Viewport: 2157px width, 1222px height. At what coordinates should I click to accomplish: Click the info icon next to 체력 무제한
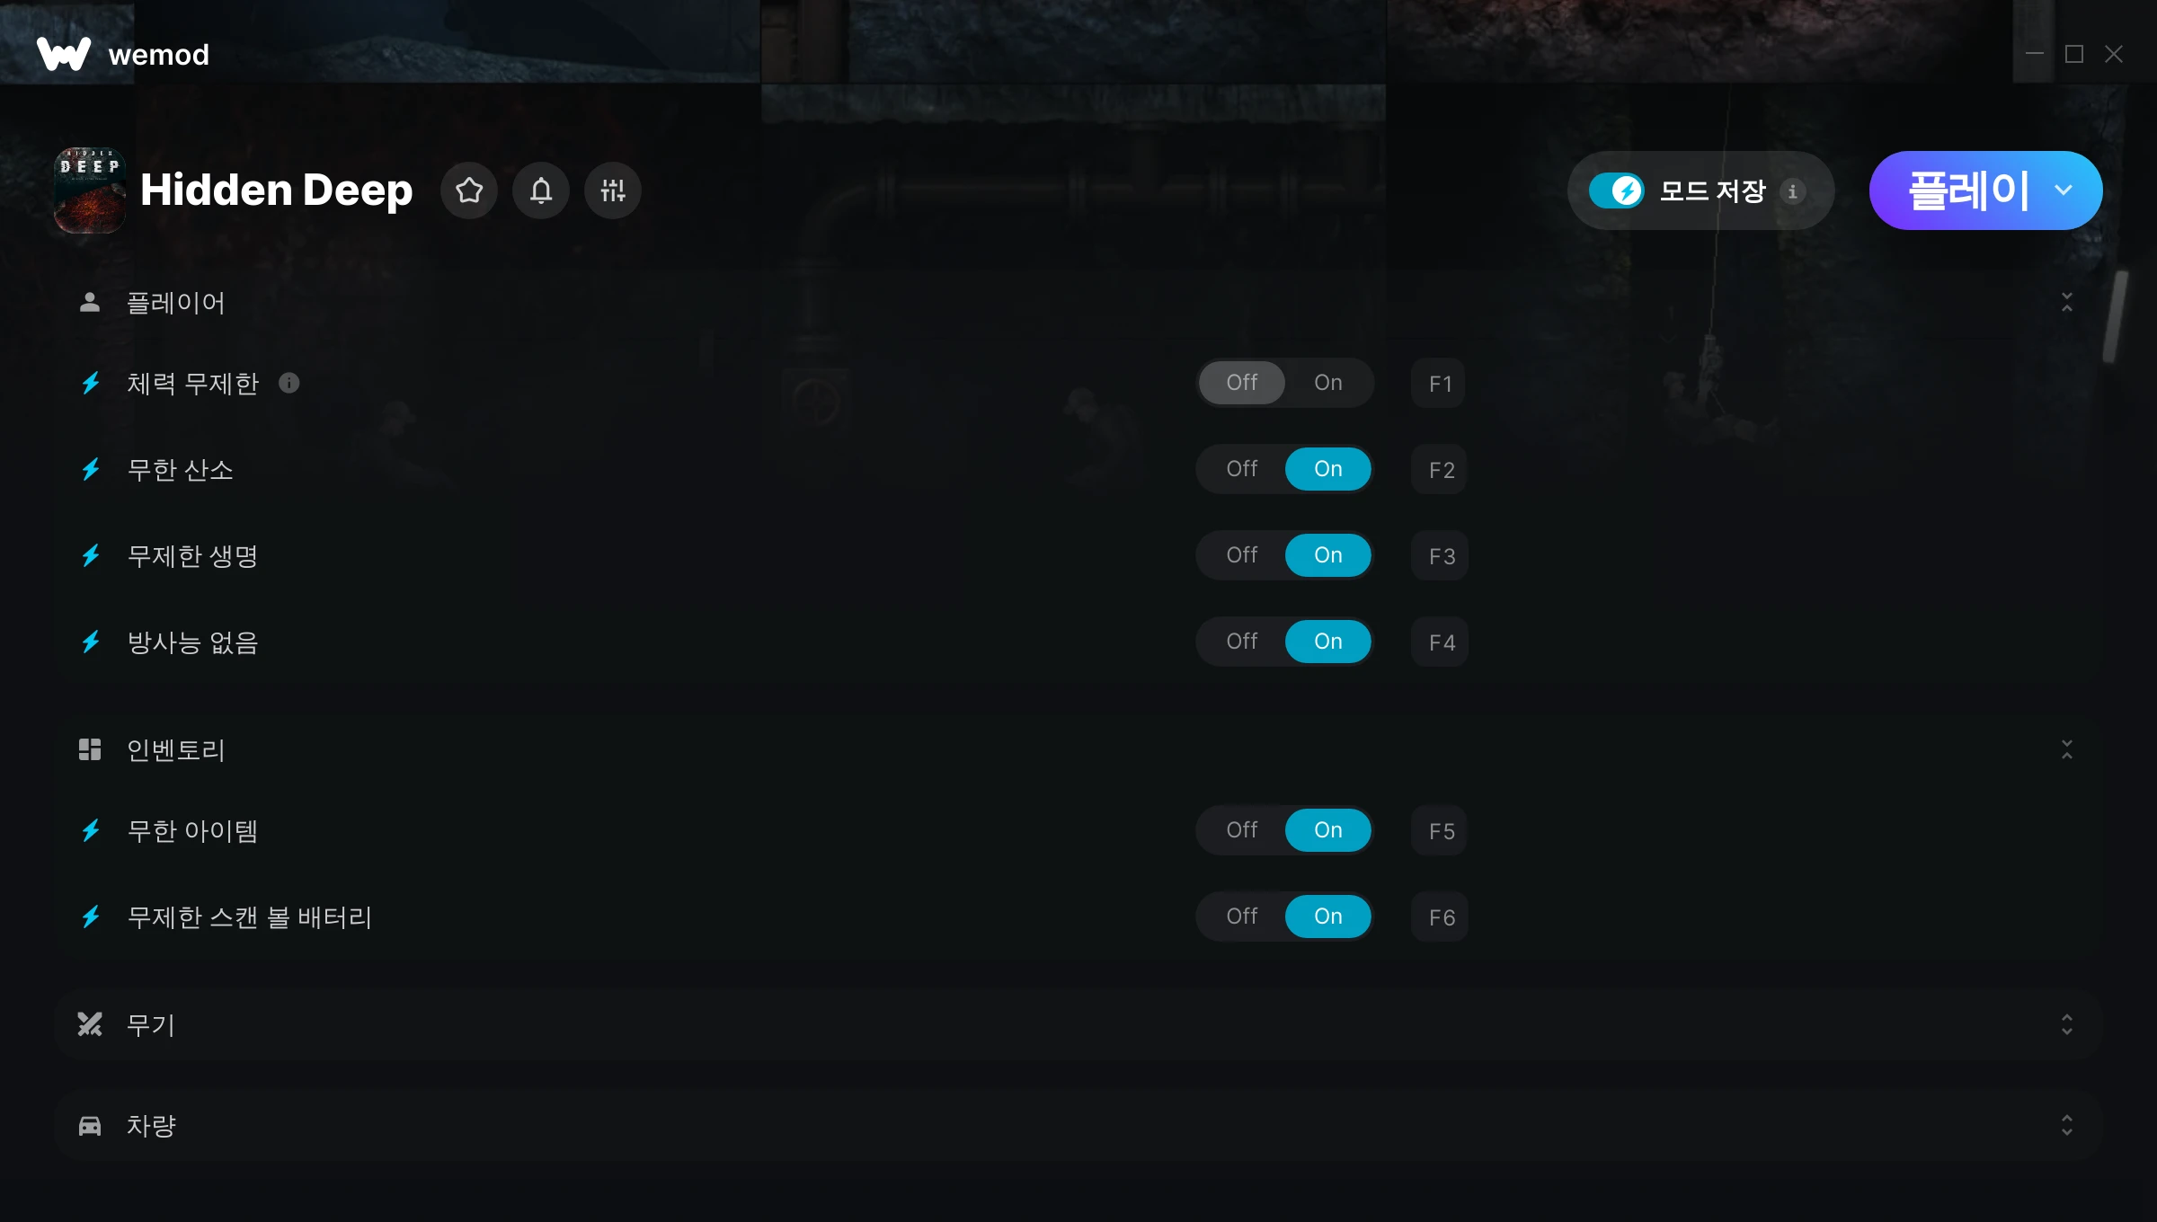[288, 383]
